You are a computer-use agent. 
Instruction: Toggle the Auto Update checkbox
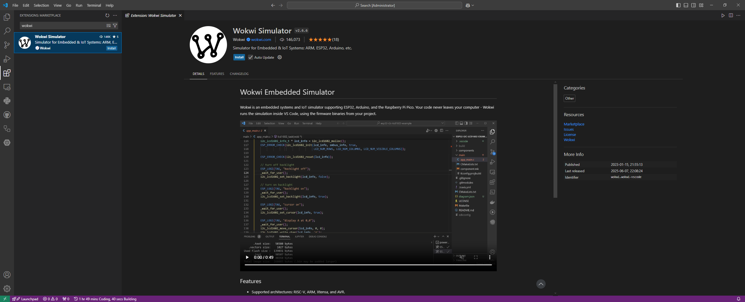coord(250,57)
